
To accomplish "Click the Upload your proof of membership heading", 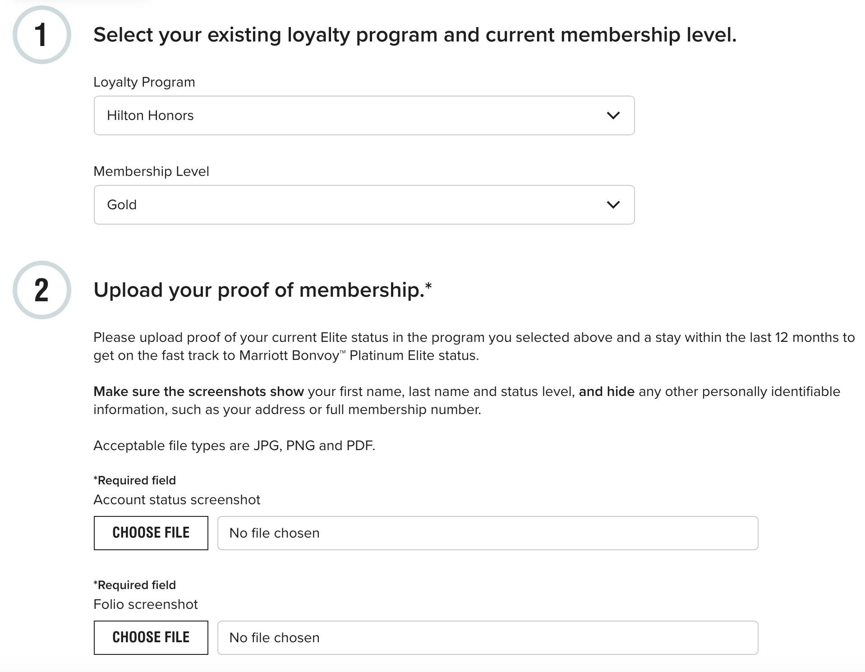I will coord(262,290).
